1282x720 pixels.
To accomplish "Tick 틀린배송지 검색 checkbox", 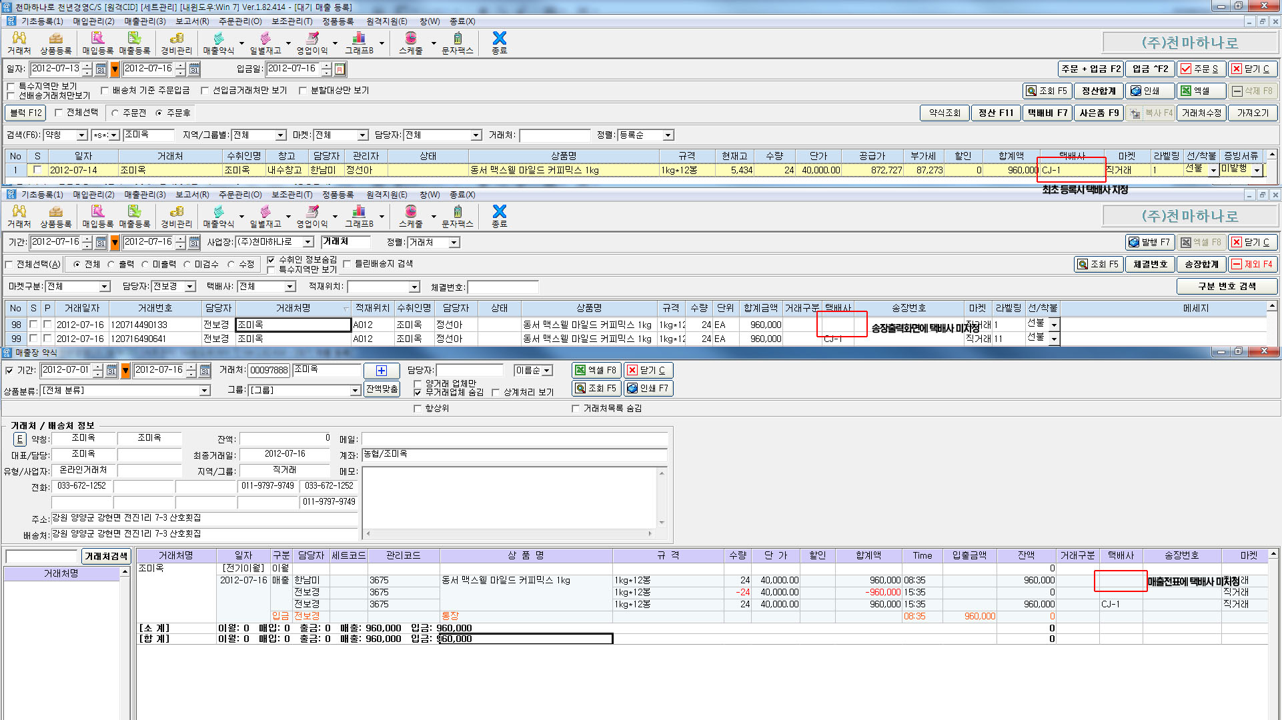I will click(x=347, y=264).
